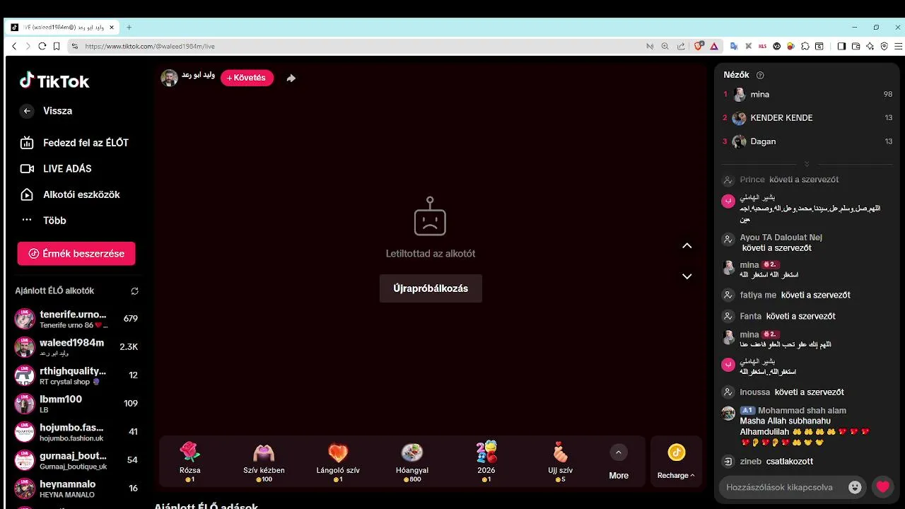Screen dimensions: 905x509
Task: Open Brave Shields icon
Action: 699,46
